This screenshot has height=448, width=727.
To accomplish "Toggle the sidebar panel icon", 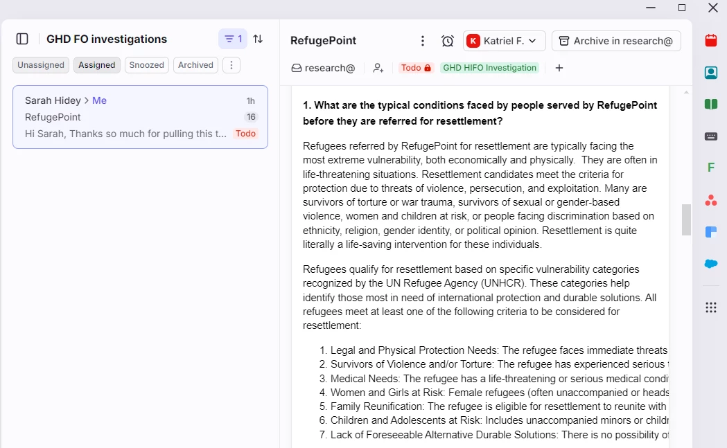I will [x=22, y=39].
